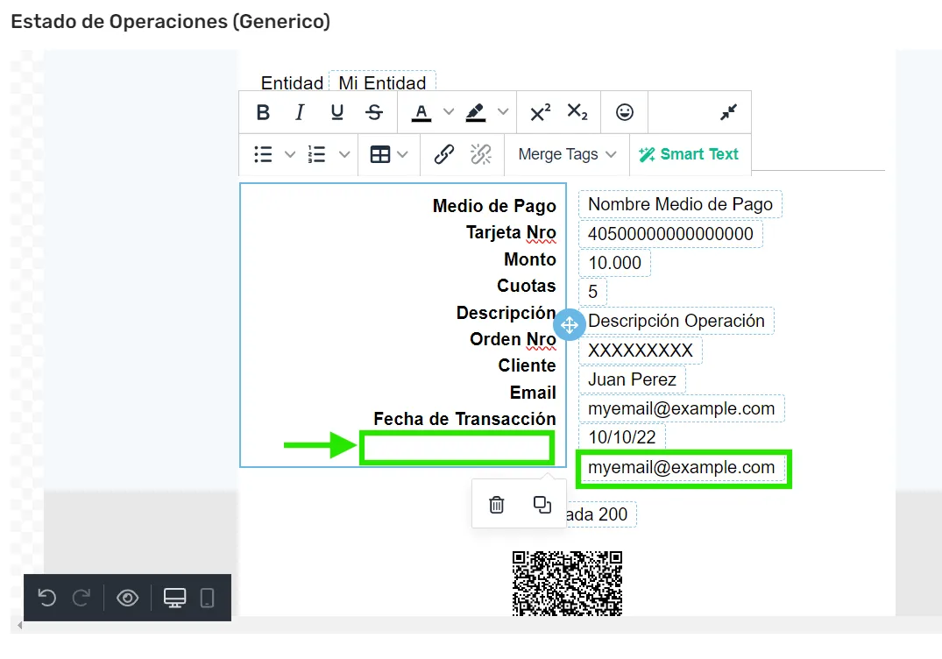Toggle the preview eye icon

pos(127,598)
